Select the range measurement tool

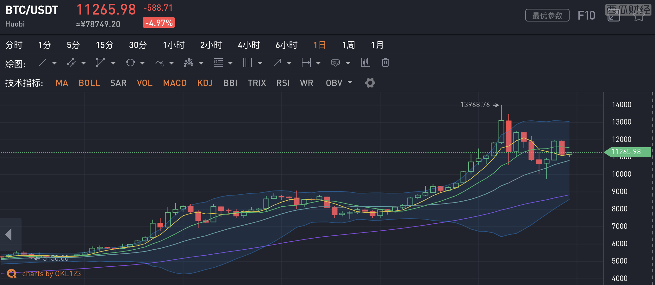pos(306,63)
